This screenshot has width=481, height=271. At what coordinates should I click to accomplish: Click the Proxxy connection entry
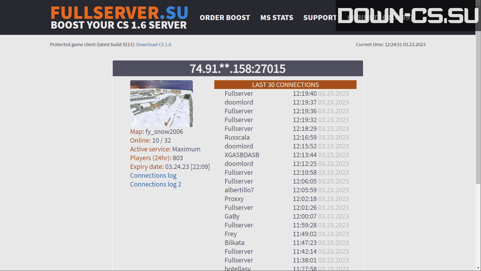(x=234, y=199)
